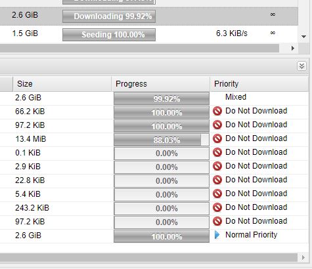The image size is (312, 269).
Task: Click the torrent list scroll down arrow
Action: (303, 37)
